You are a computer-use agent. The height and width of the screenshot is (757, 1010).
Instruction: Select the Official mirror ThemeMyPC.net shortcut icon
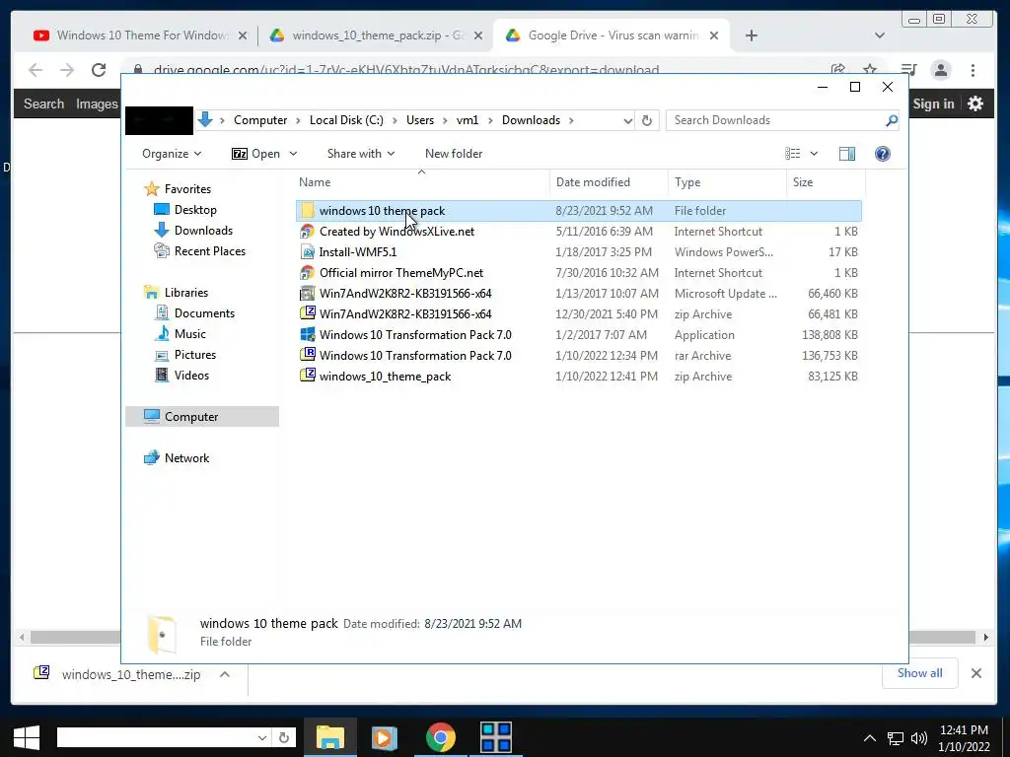click(308, 273)
